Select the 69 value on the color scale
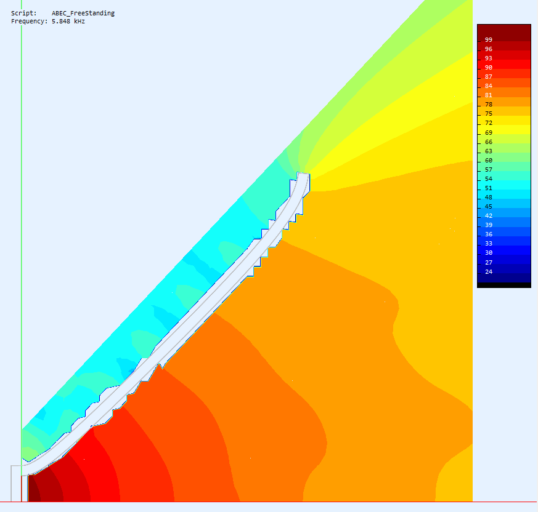 (x=489, y=133)
